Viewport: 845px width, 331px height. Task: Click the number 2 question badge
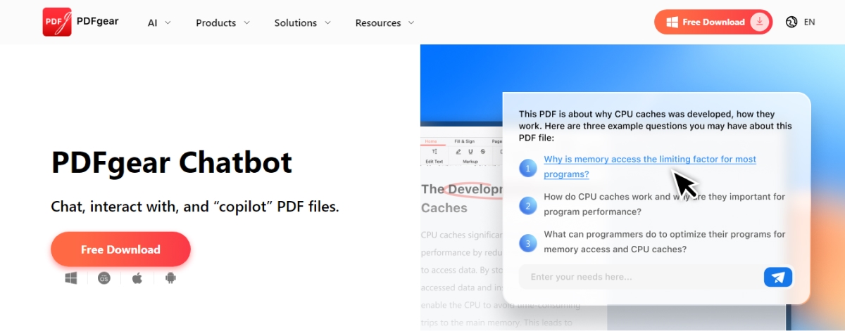(528, 205)
